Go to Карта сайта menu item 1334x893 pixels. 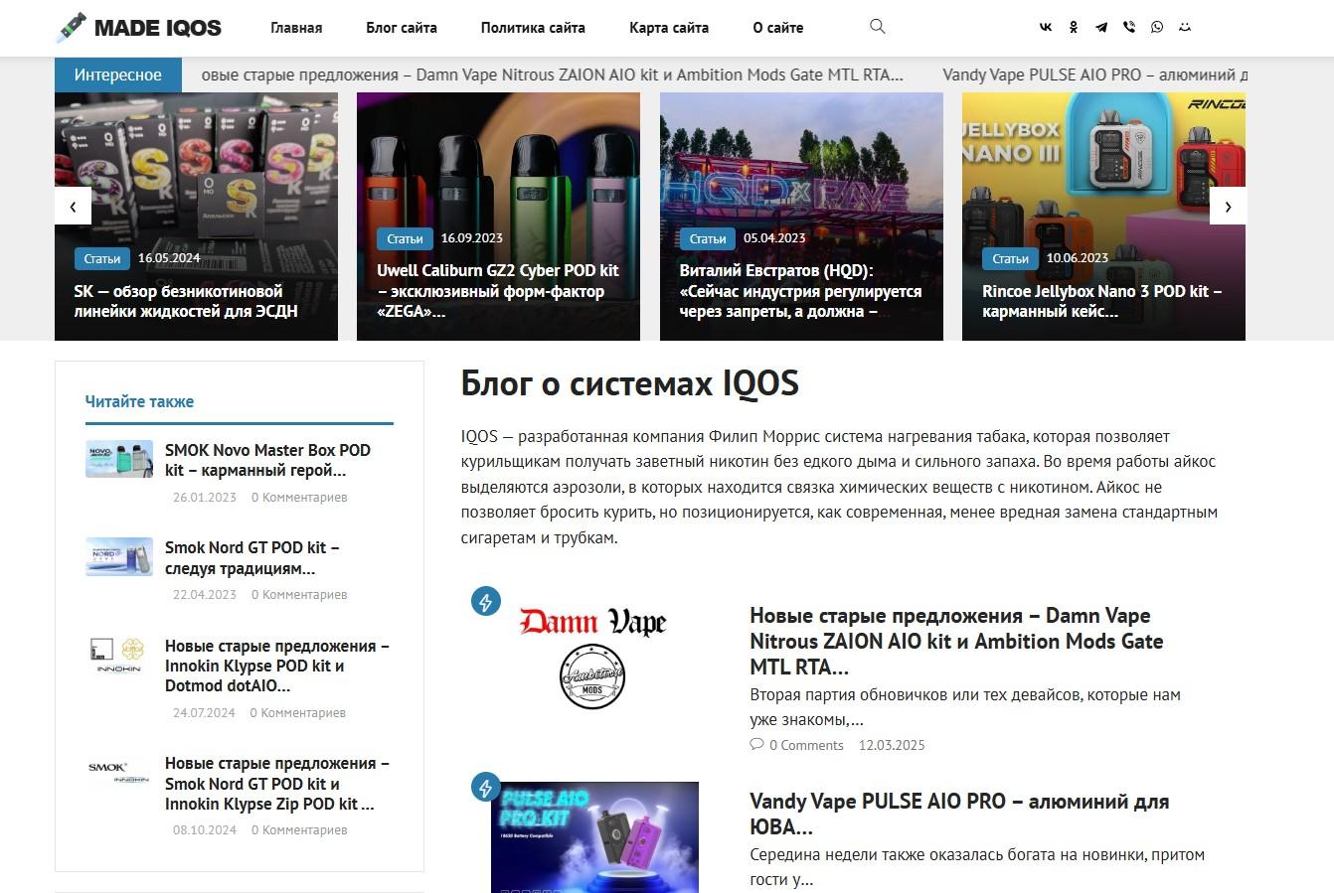click(669, 28)
